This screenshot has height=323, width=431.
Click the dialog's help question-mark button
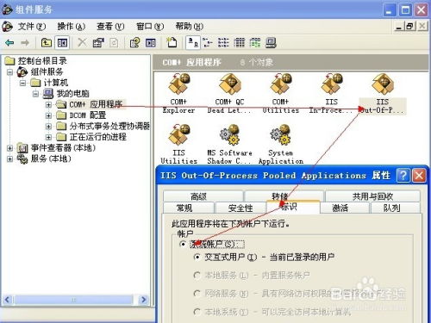(403, 175)
